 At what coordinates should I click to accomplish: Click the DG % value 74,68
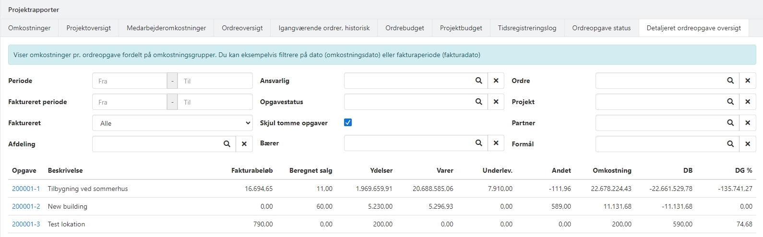click(744, 224)
